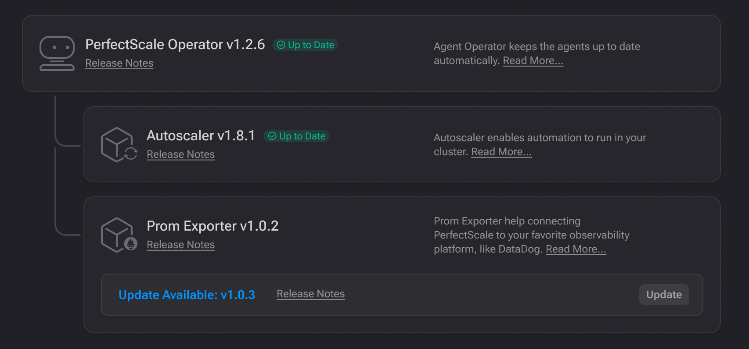Image resolution: width=749 pixels, height=349 pixels.
Task: Click the PerfectScale Operator robot icon
Action: coord(57,53)
